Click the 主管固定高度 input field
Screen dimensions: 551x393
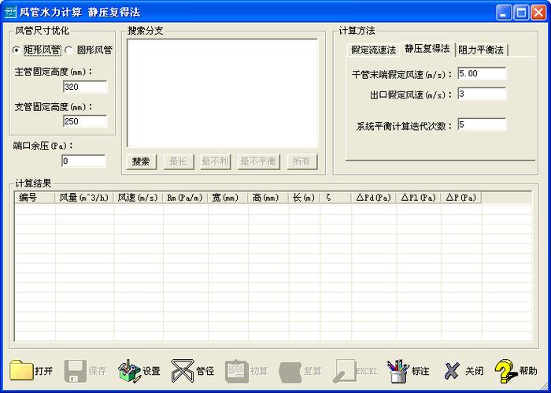[84, 87]
